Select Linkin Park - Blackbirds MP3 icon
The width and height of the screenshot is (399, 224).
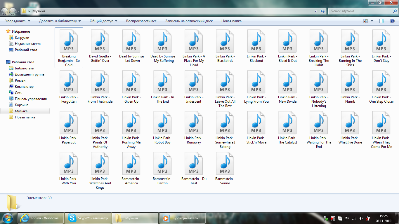point(225,41)
